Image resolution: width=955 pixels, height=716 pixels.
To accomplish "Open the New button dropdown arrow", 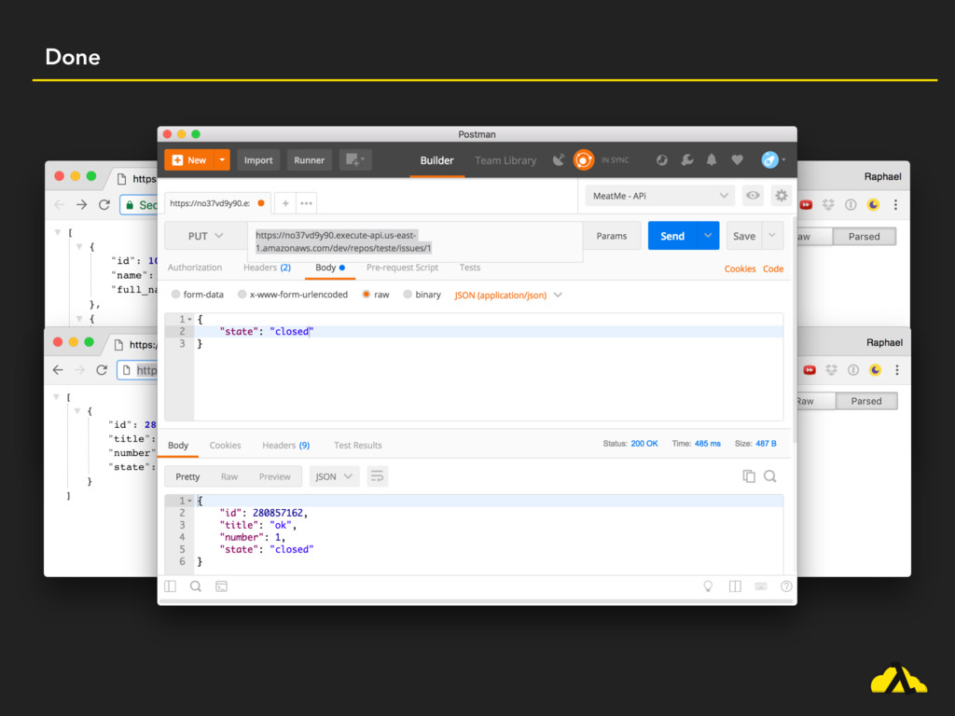I will point(222,160).
